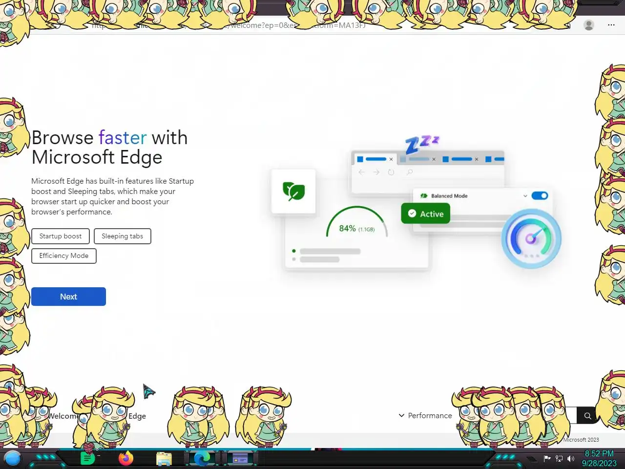The image size is (625, 469).
Task: Open Edge Settings and more ellipsis menu
Action: pyautogui.click(x=611, y=25)
